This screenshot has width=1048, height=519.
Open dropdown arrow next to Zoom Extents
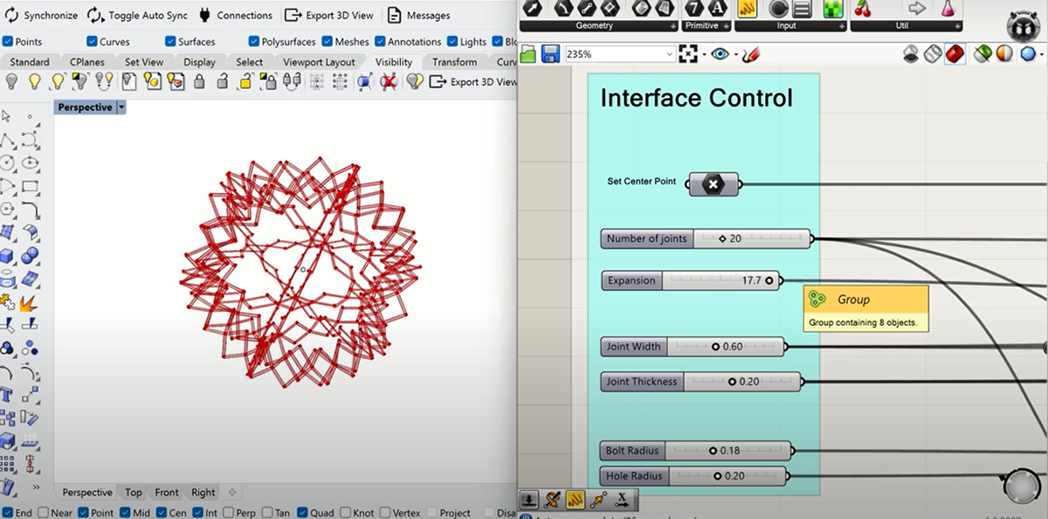[x=703, y=55]
